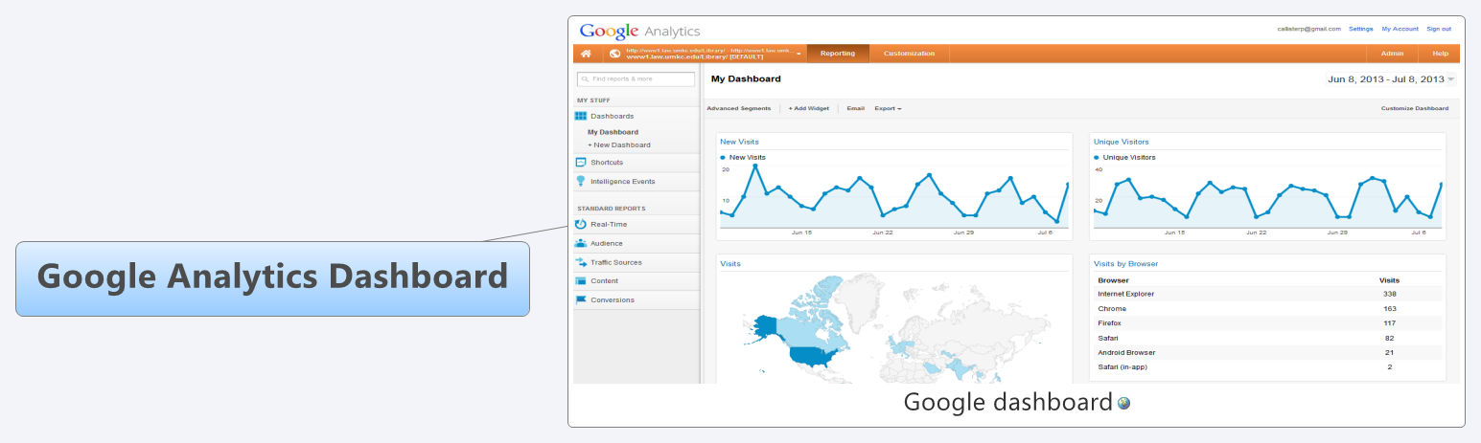Click the Google dashboard caption text
This screenshot has width=1481, height=443.
(x=1007, y=403)
